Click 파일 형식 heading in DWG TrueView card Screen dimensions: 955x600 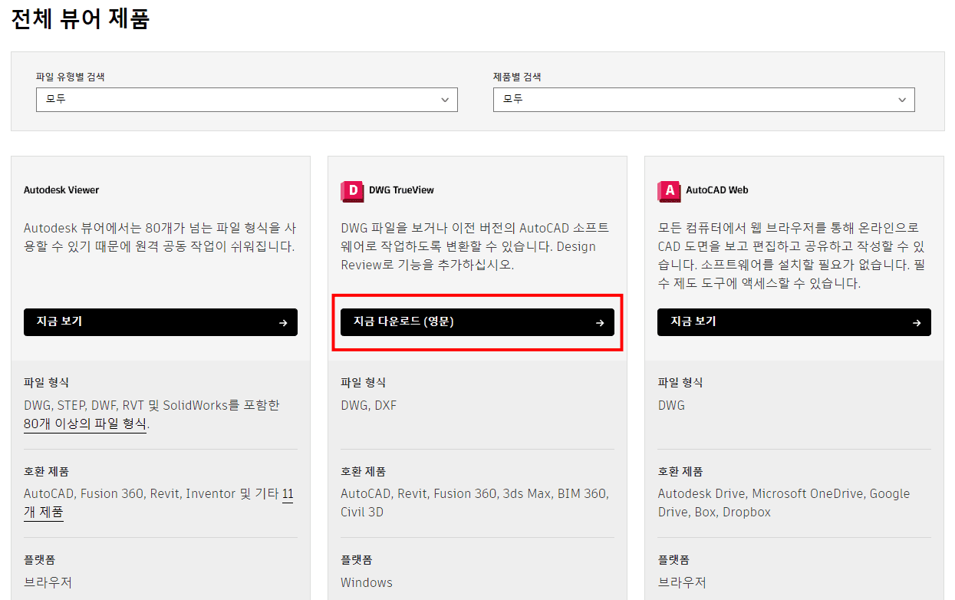pos(364,382)
